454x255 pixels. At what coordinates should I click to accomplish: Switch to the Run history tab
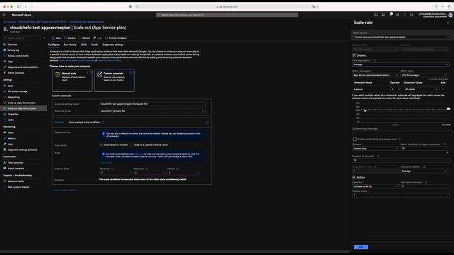[x=70, y=45]
